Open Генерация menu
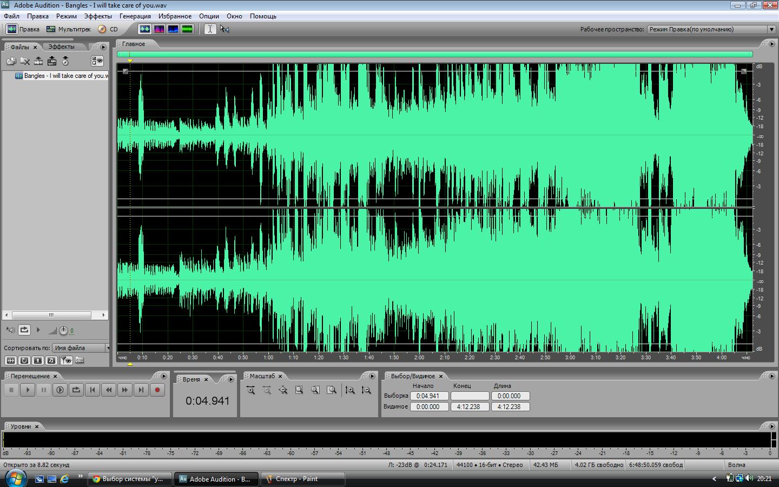This screenshot has width=779, height=487. point(135,16)
